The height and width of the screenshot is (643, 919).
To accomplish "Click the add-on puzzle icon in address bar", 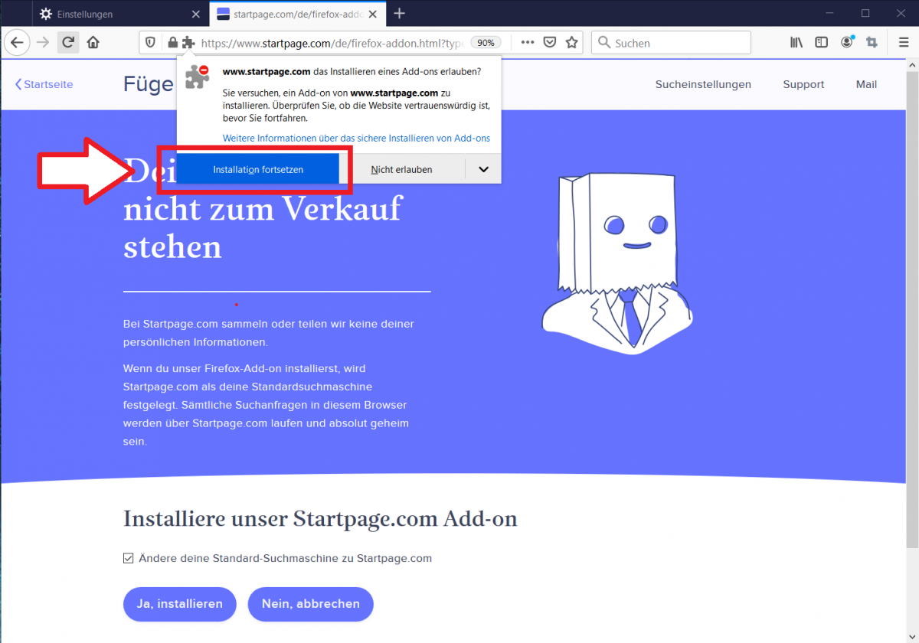I will coord(188,43).
